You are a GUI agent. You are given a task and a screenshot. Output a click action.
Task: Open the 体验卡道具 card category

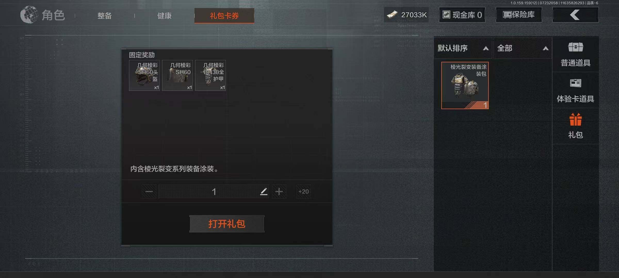coord(575,91)
